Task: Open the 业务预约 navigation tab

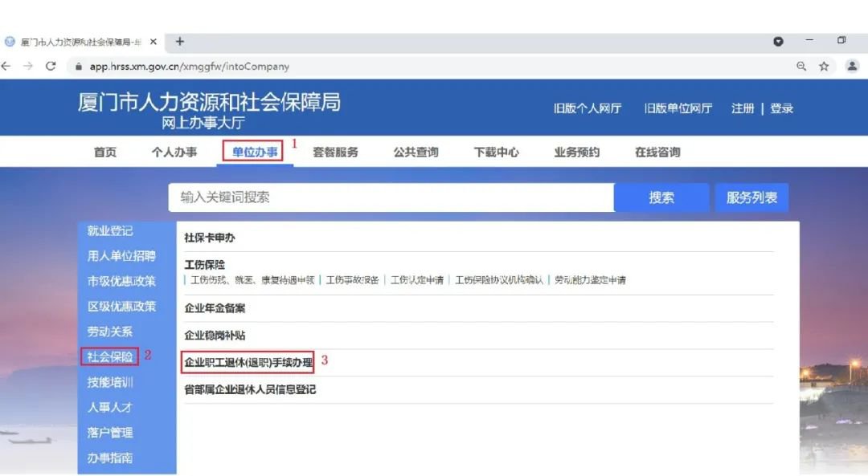Action: [577, 152]
